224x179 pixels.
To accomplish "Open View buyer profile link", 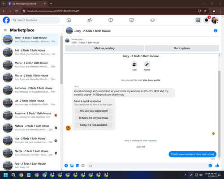I will point(151,80).
